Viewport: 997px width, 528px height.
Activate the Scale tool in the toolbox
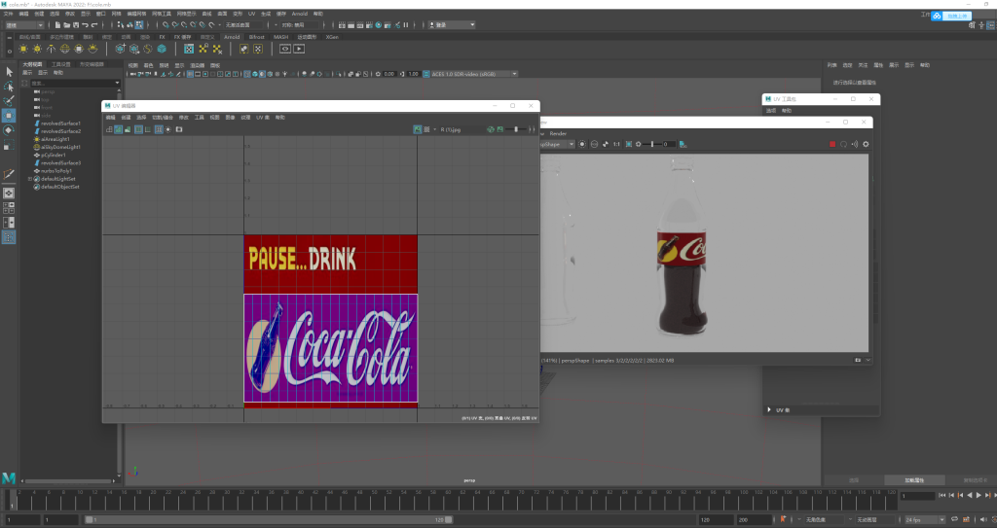coord(9,145)
